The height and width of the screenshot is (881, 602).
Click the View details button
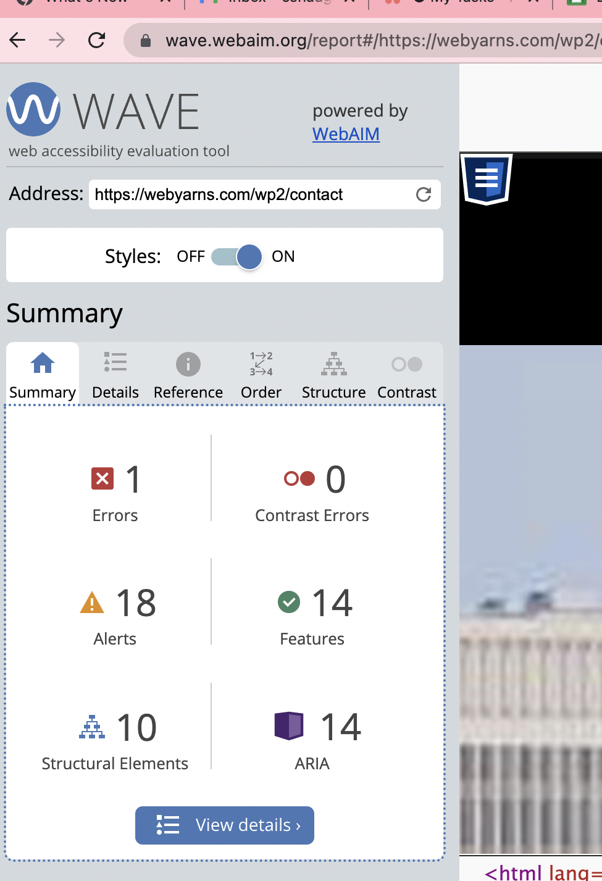pos(225,825)
